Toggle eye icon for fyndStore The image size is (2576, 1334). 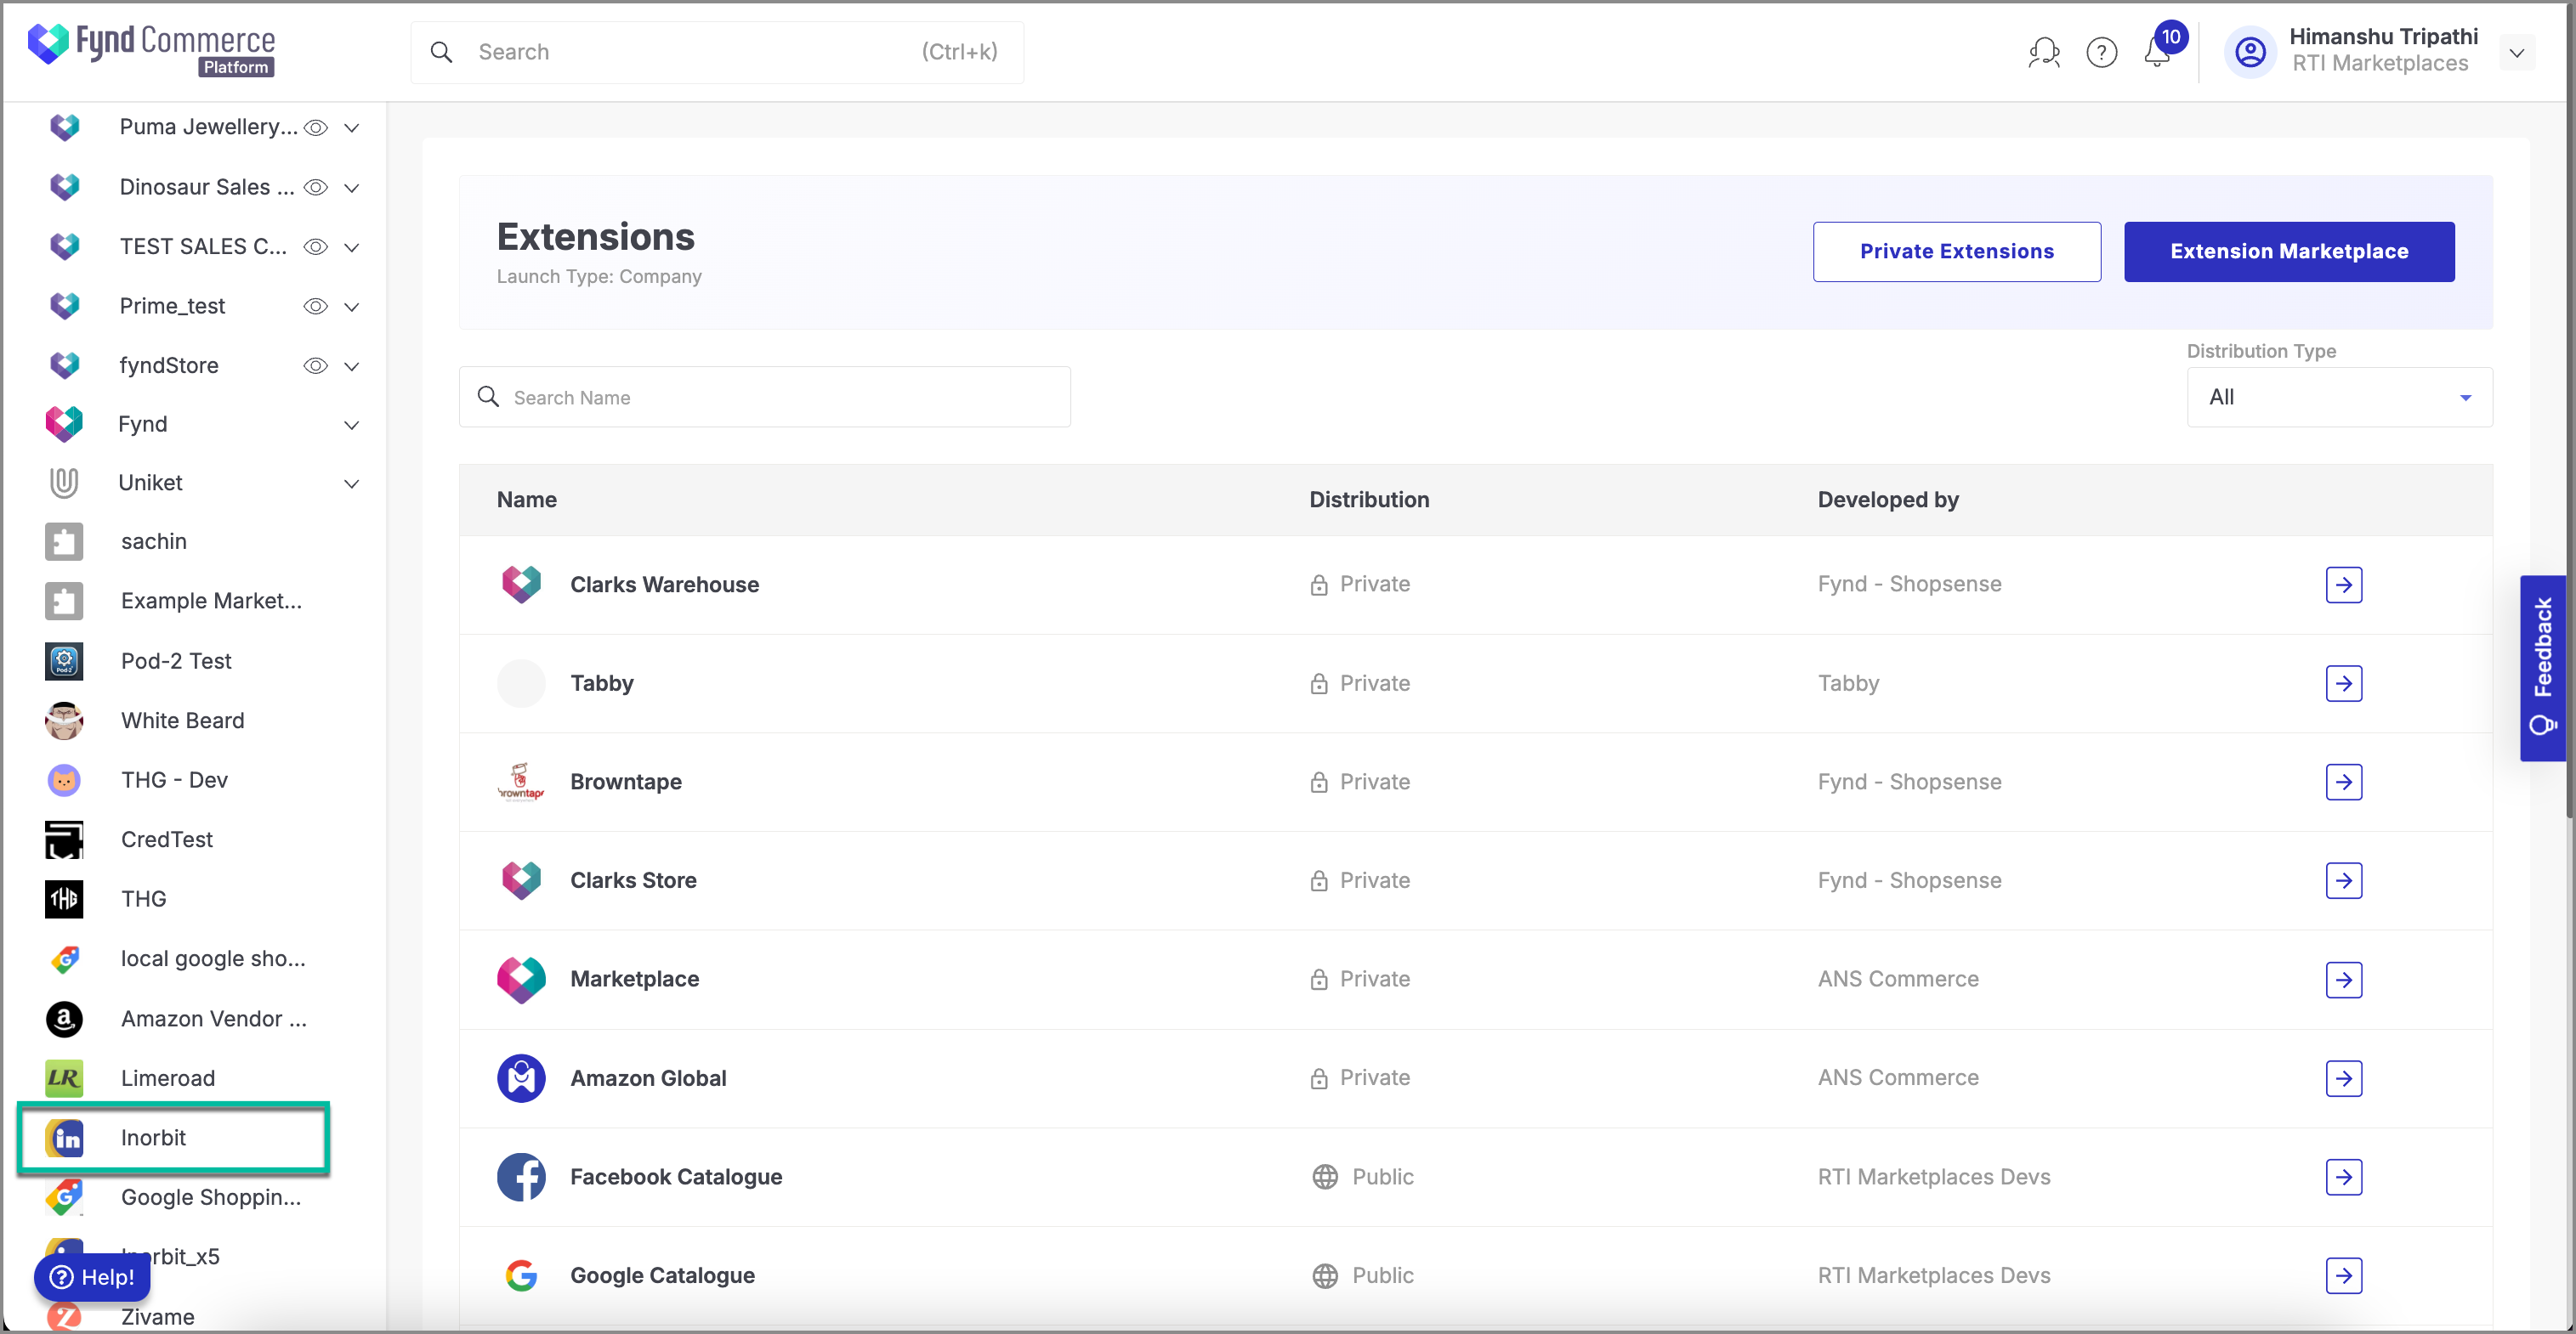click(316, 365)
